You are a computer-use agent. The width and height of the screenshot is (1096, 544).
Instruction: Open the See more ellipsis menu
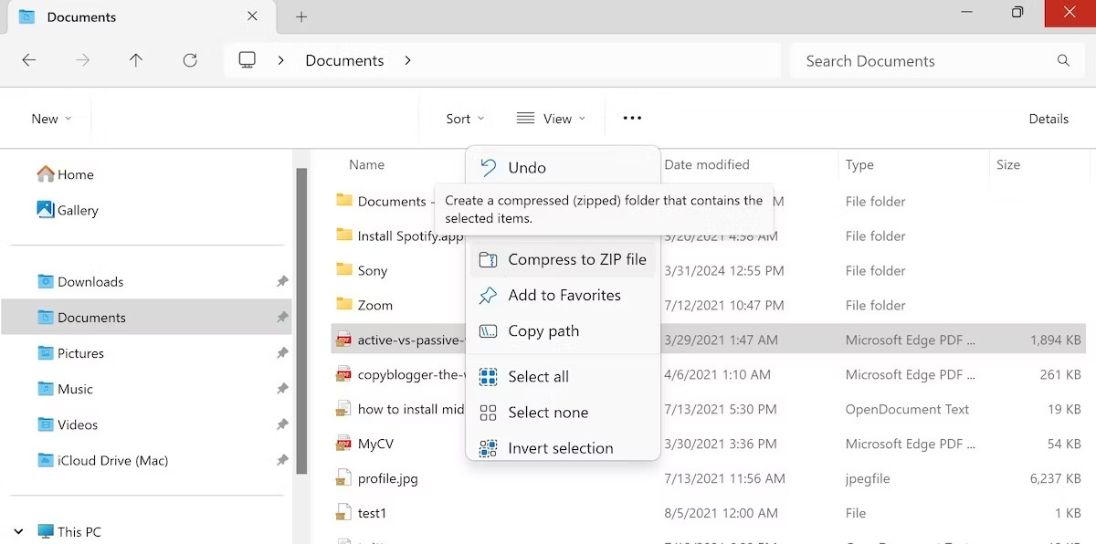click(x=632, y=118)
